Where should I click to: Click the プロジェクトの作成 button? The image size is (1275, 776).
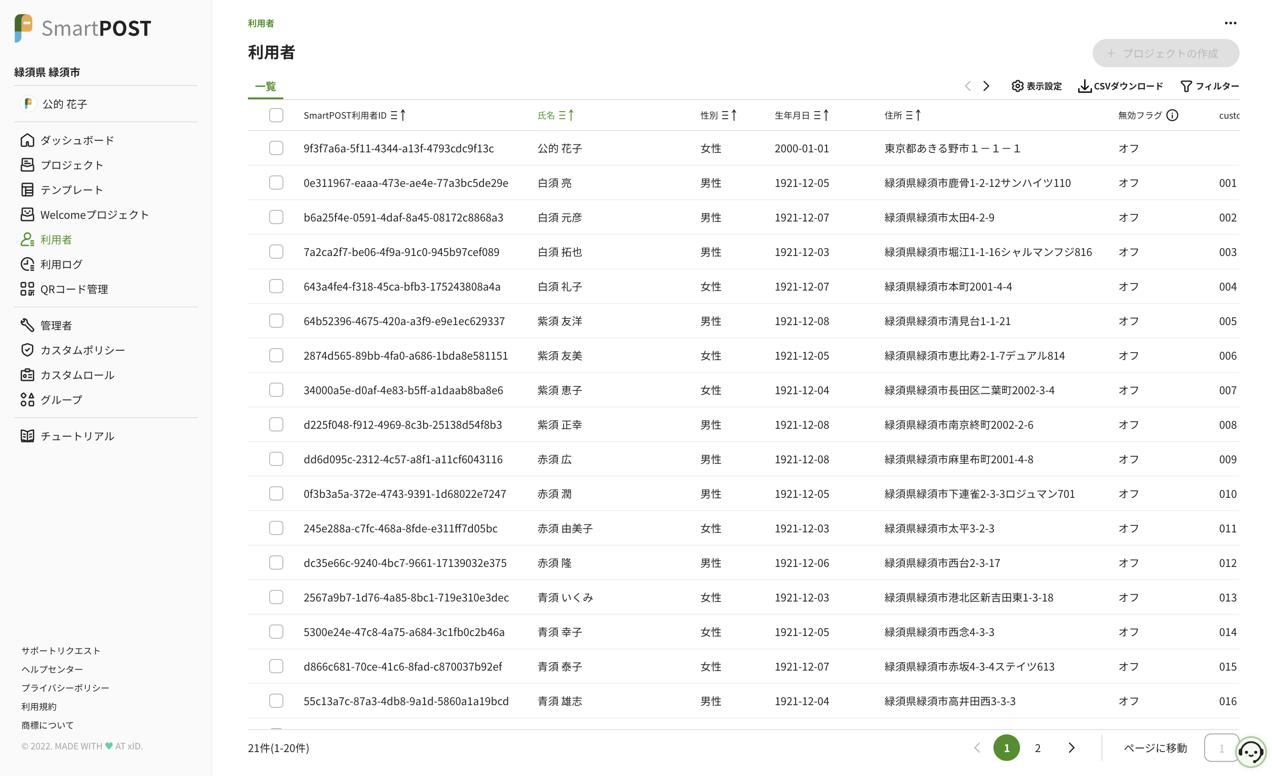point(1165,53)
